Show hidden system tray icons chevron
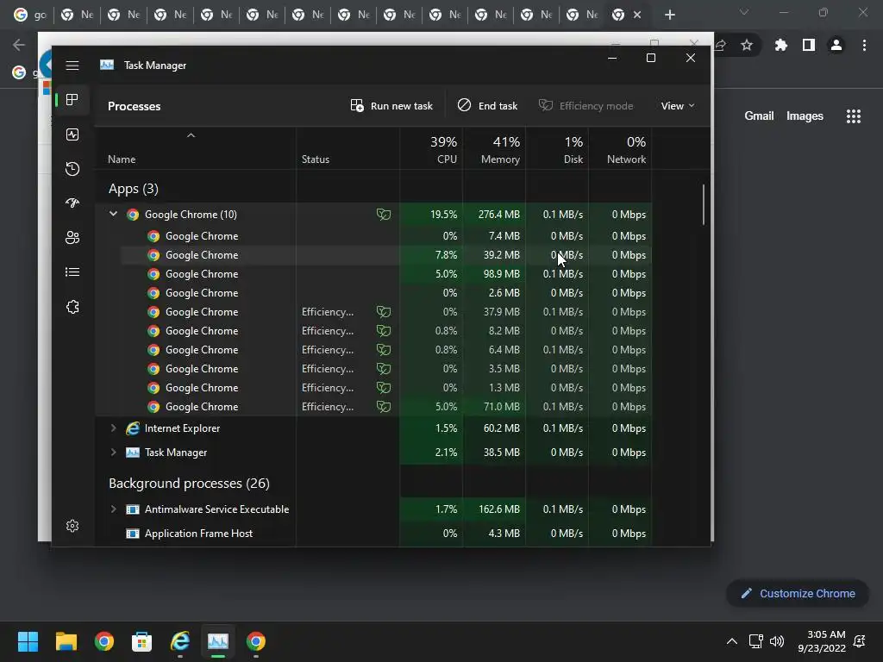Screen dimensions: 883x662 (x=731, y=641)
